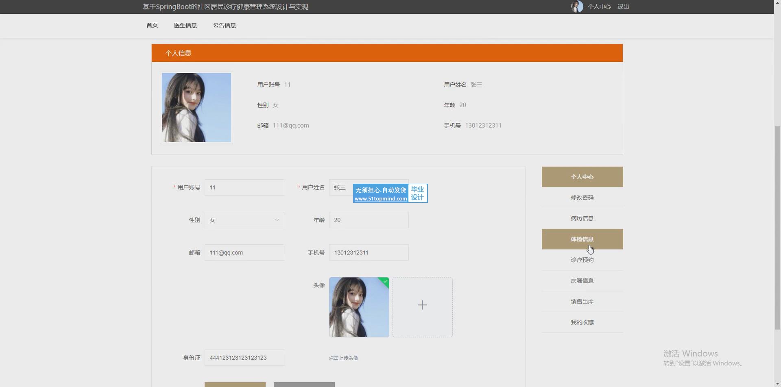The image size is (781, 387).
Task: Open 公告信息 navigation item
Action: [x=225, y=25]
